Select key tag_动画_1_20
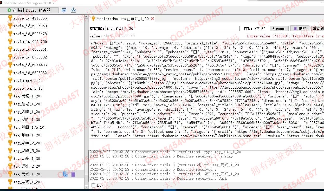Screen dimensions: 324x191 (x=27, y=135)
